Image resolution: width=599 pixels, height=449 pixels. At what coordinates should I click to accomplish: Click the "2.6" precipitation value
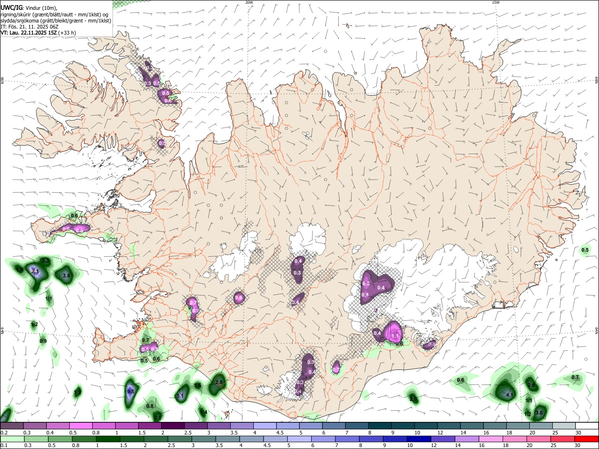point(531,385)
